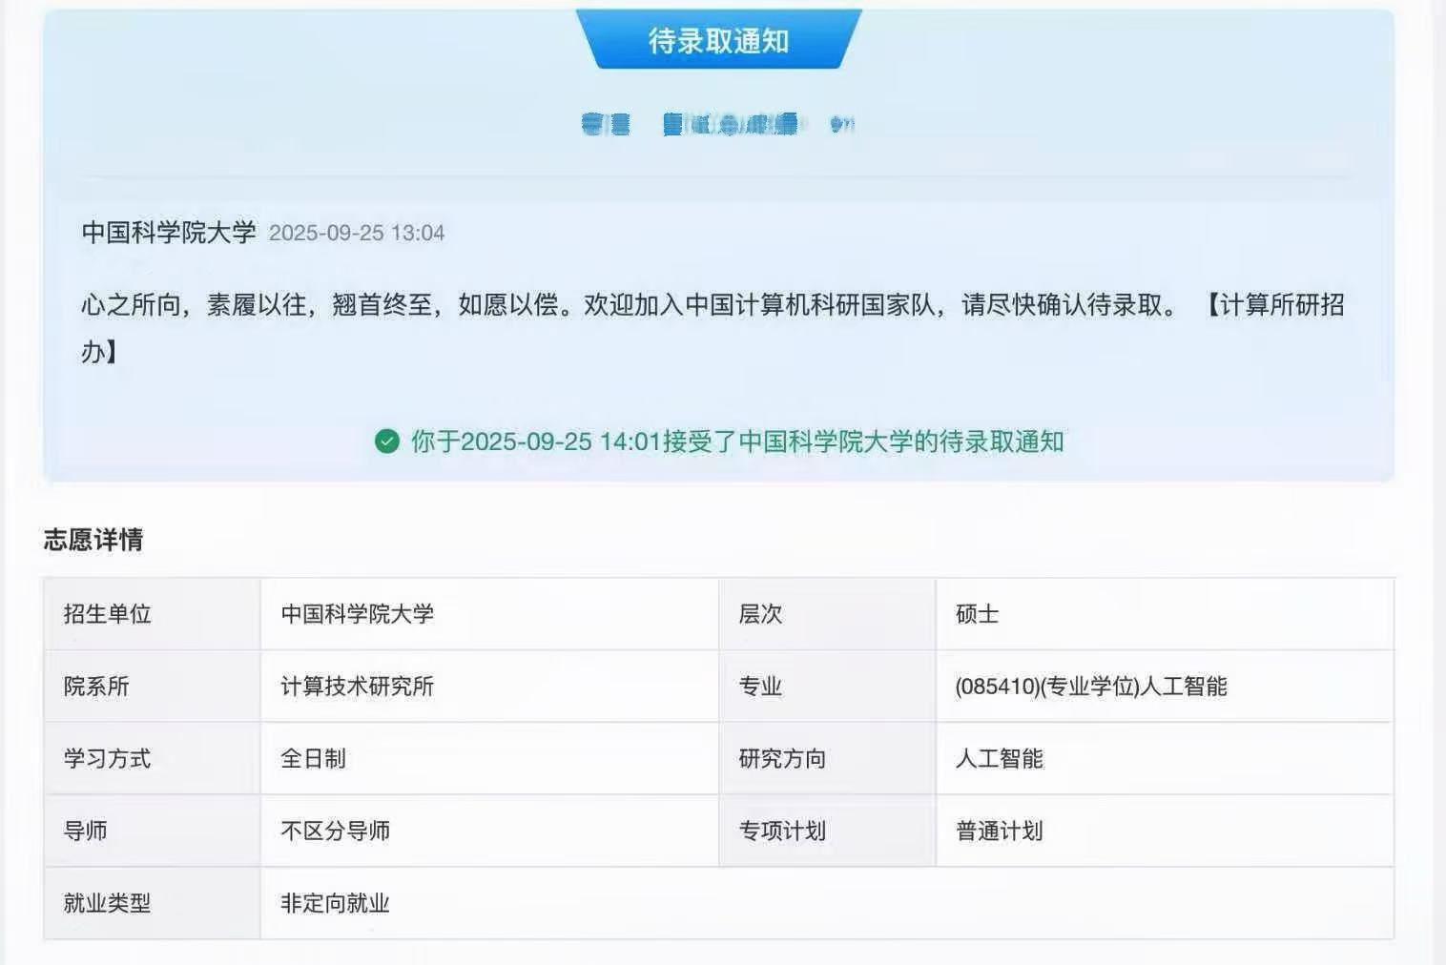Select the 非定向就业 table cell
Image resolution: width=1446 pixels, height=965 pixels.
click(x=827, y=903)
